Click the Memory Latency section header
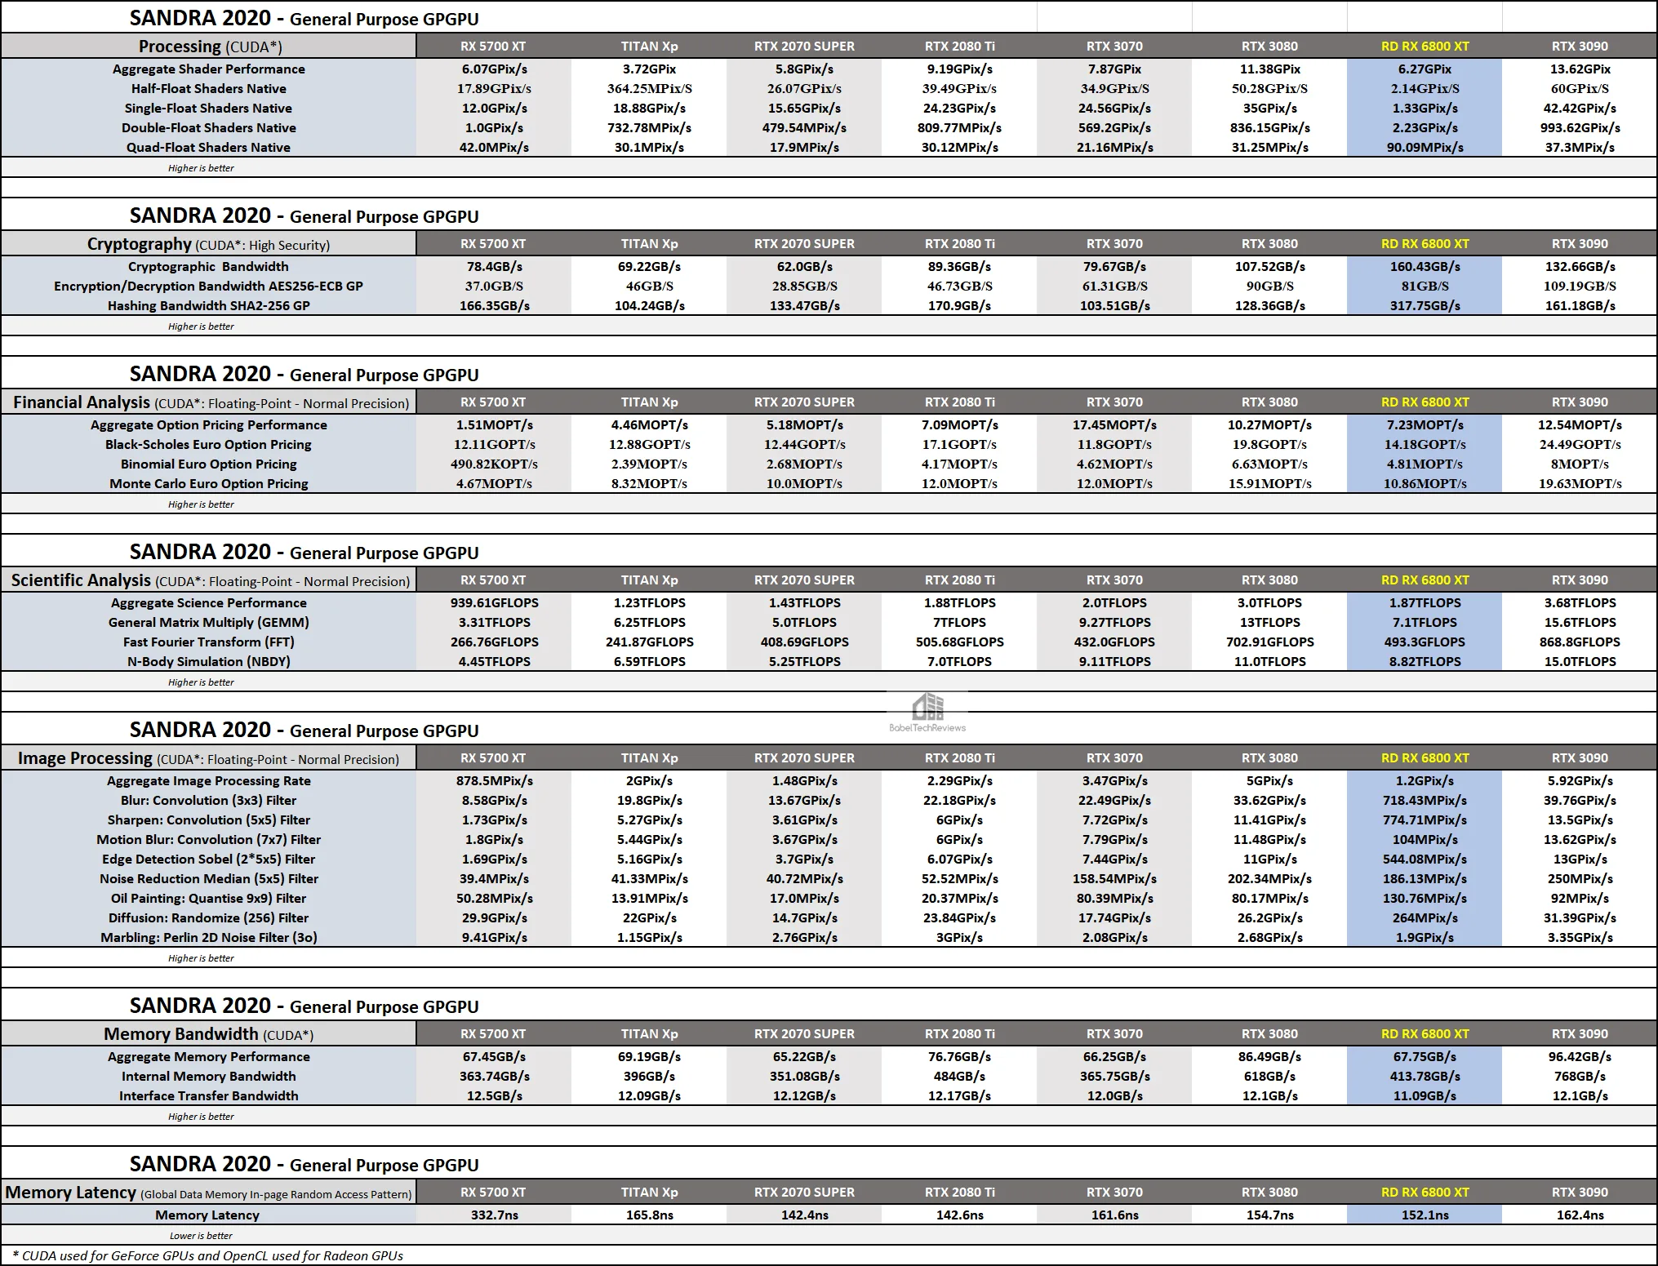Screen dimensions: 1658x1266 click(209, 1193)
